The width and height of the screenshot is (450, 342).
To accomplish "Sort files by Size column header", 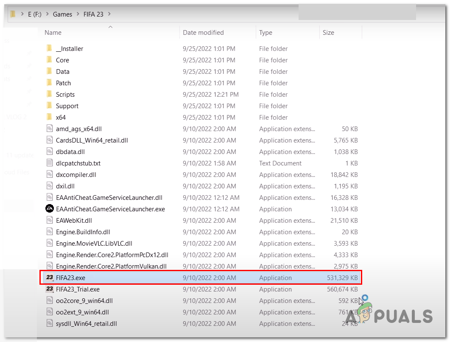I will 328,33.
